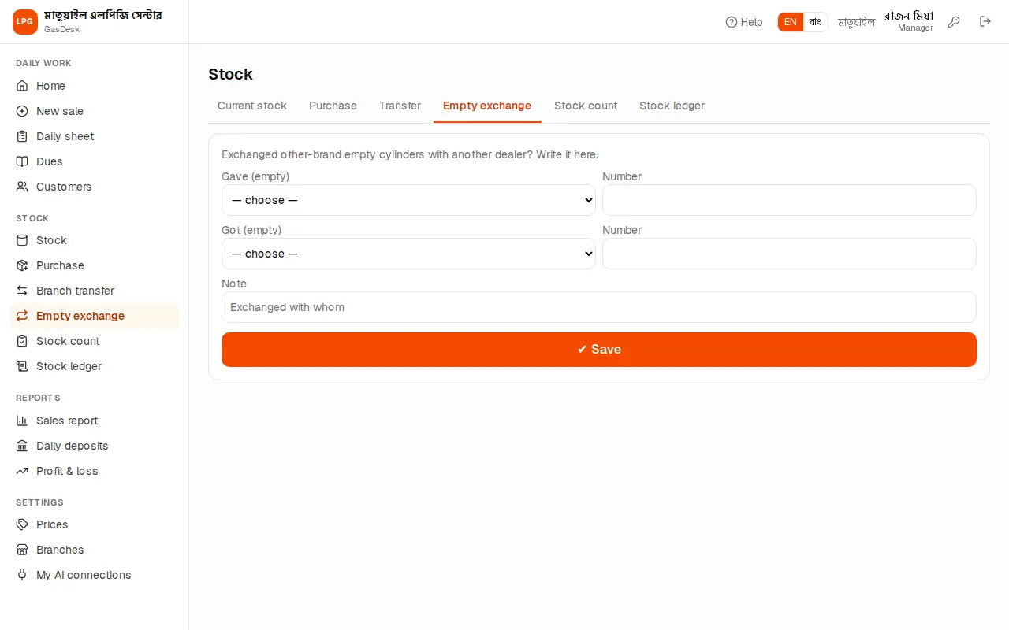Click the Branch transfer arrows icon
1009x630 pixels.
click(22, 291)
